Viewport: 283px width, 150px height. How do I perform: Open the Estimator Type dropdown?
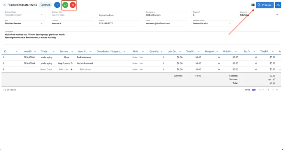click(24, 15)
